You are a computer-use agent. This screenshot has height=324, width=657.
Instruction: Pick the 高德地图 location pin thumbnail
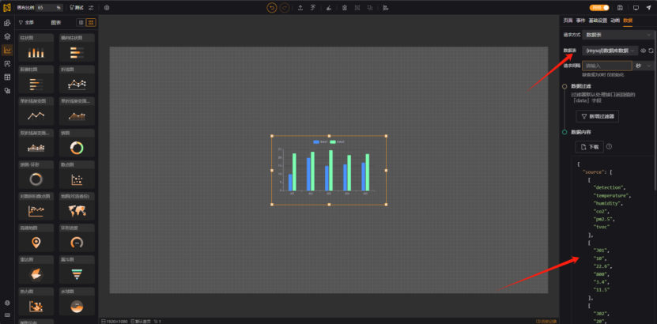coord(36,238)
